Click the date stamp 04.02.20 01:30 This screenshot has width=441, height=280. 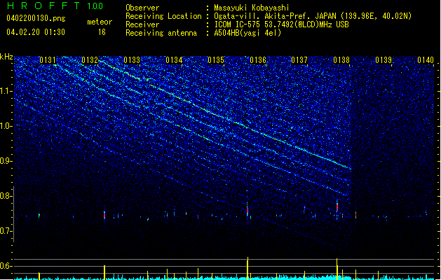(36, 32)
